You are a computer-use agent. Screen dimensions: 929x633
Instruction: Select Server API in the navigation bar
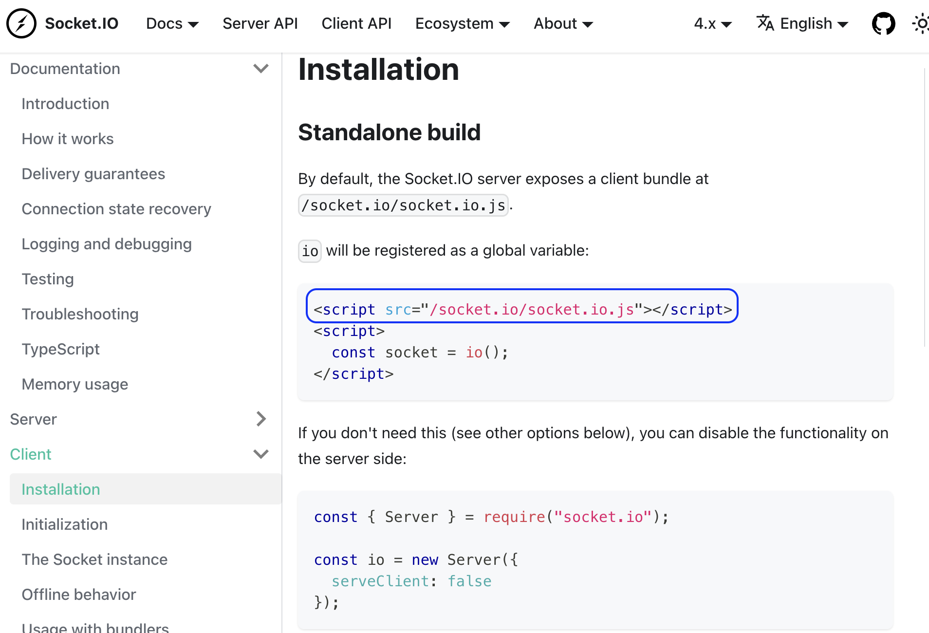(x=260, y=23)
